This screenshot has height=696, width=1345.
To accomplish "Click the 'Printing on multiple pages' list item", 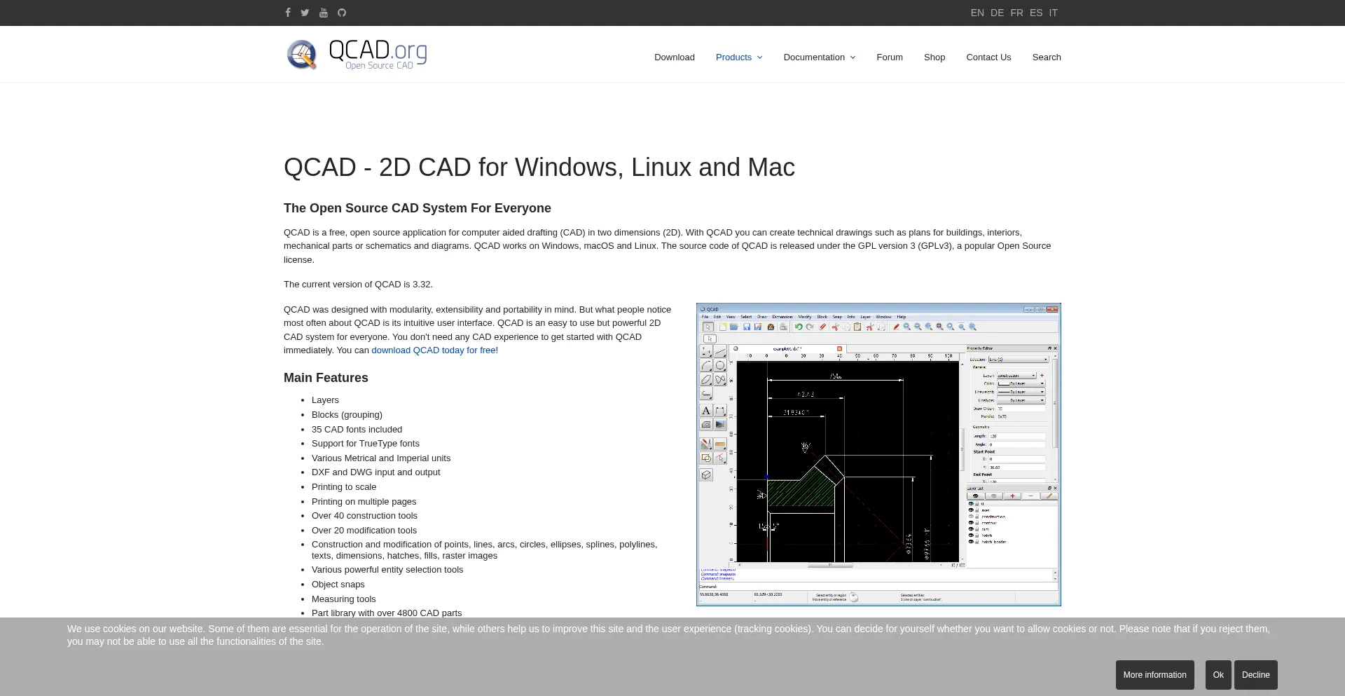I will click(x=364, y=502).
